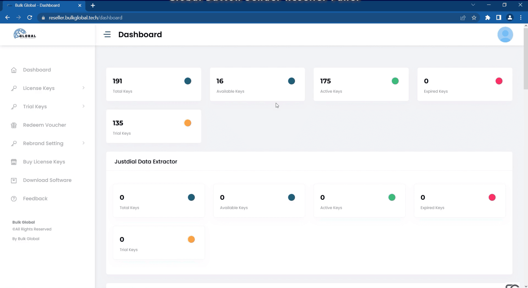Click the 191 Total Keys card
Viewport: 528px width, 288px height.
tap(153, 84)
